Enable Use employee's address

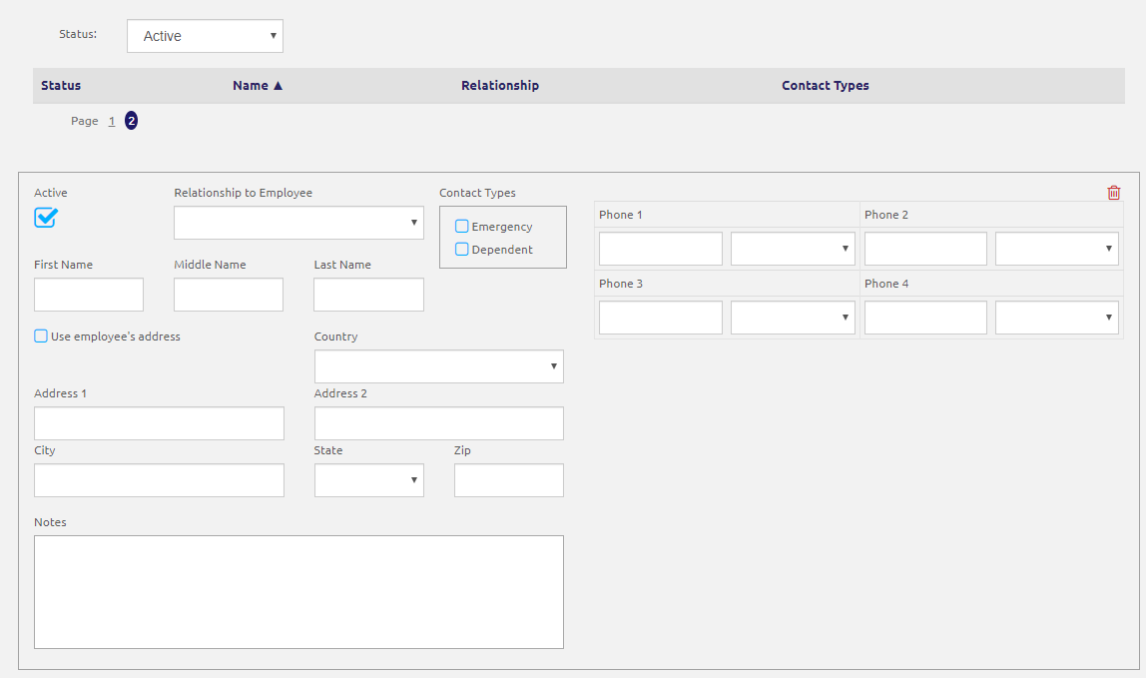click(x=40, y=336)
